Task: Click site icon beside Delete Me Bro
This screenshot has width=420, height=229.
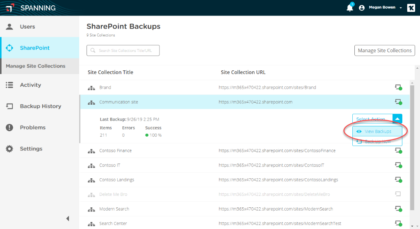Action: coord(91,195)
